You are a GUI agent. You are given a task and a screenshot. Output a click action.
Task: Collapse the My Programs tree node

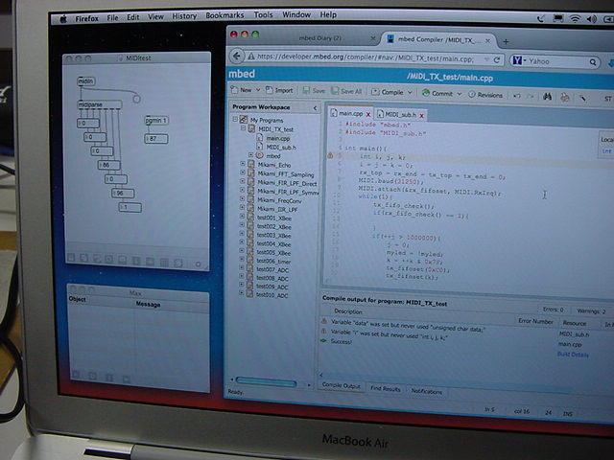coord(235,119)
